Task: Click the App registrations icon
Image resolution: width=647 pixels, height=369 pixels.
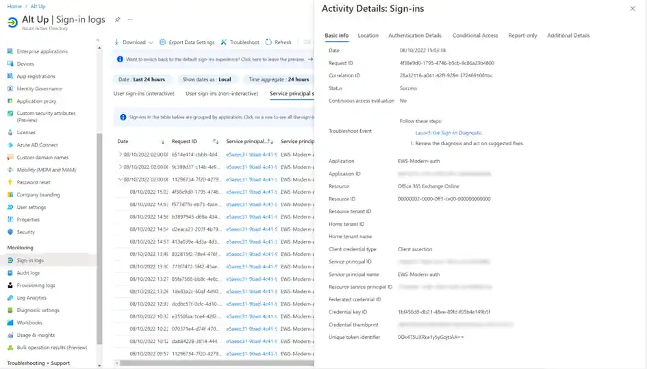Action: (10, 76)
